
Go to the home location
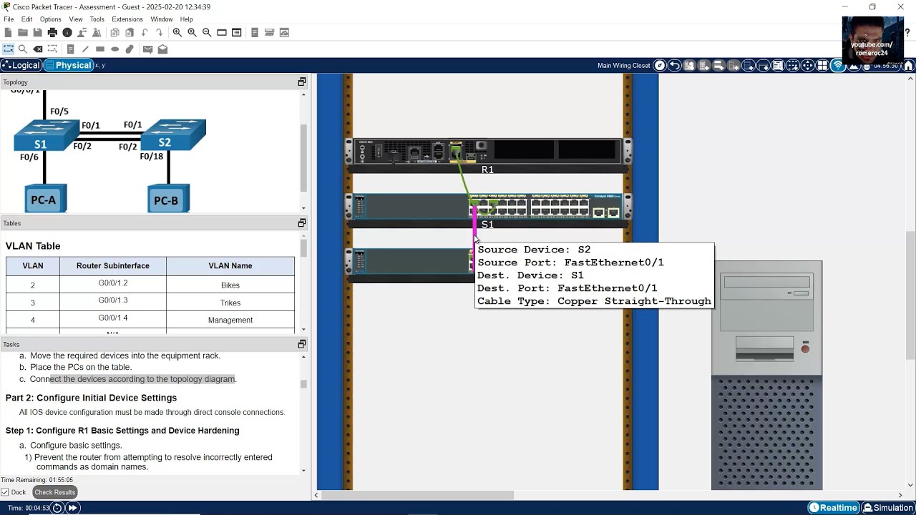909,65
